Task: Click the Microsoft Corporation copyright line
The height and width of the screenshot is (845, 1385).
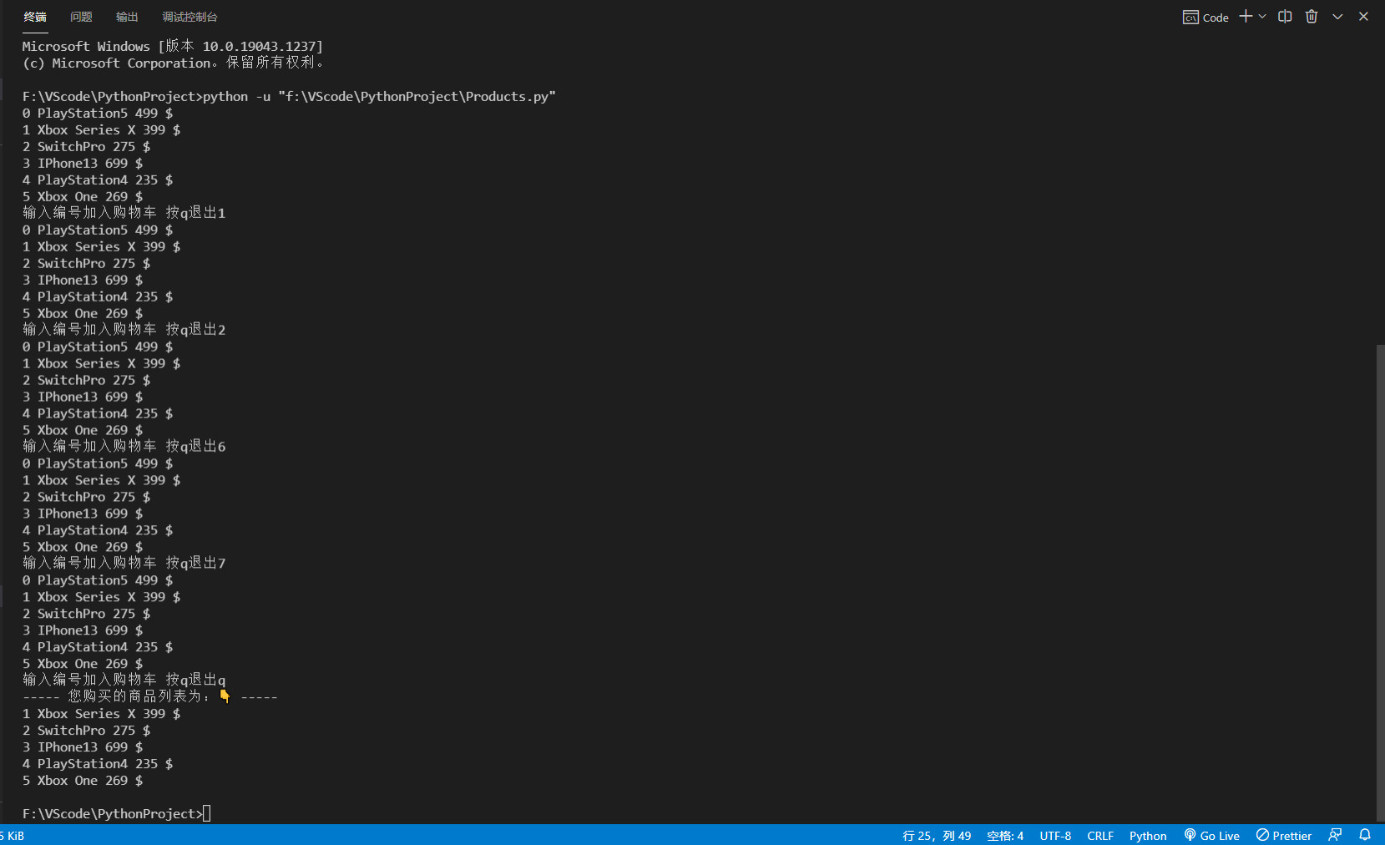Action: click(173, 63)
